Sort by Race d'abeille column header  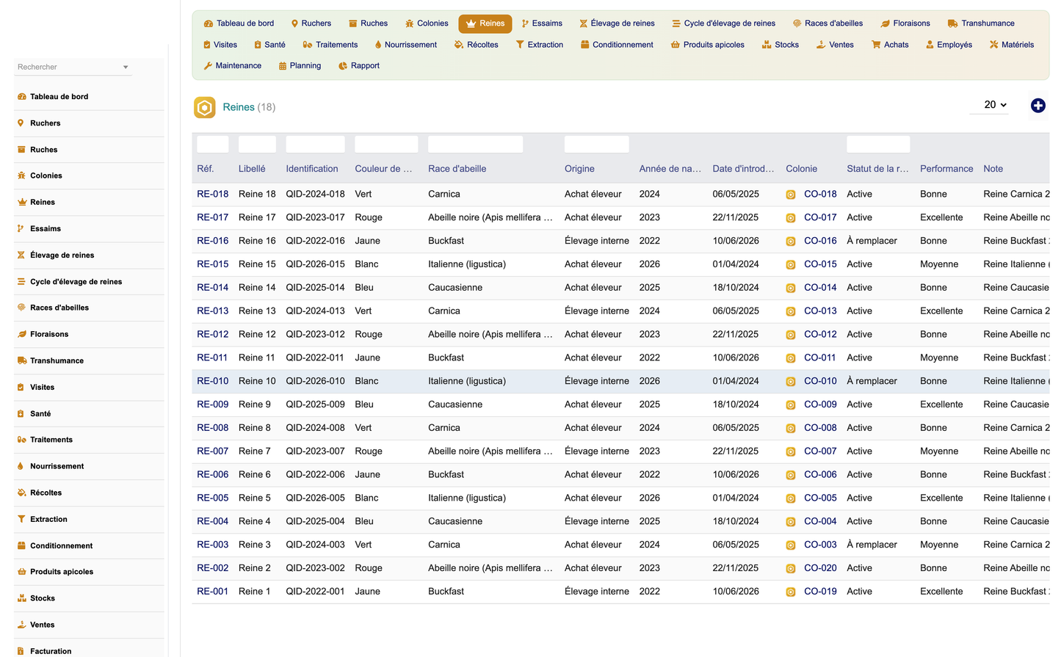(x=457, y=169)
